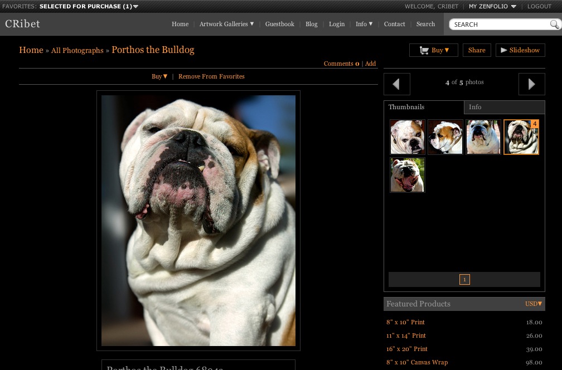Start slideshow using the play triangle icon
The width and height of the screenshot is (562, 370).
click(x=505, y=50)
